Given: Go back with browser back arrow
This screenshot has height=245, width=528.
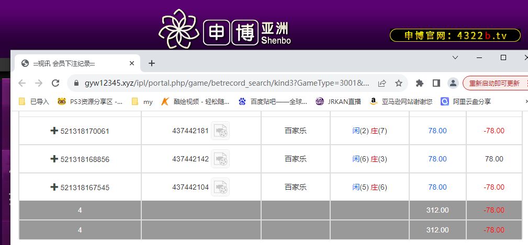Looking at the screenshot, I should [x=22, y=83].
